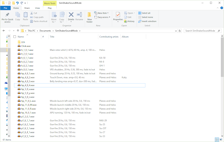Expand path chevron after This PC
224x142 pixels.
(37, 31)
